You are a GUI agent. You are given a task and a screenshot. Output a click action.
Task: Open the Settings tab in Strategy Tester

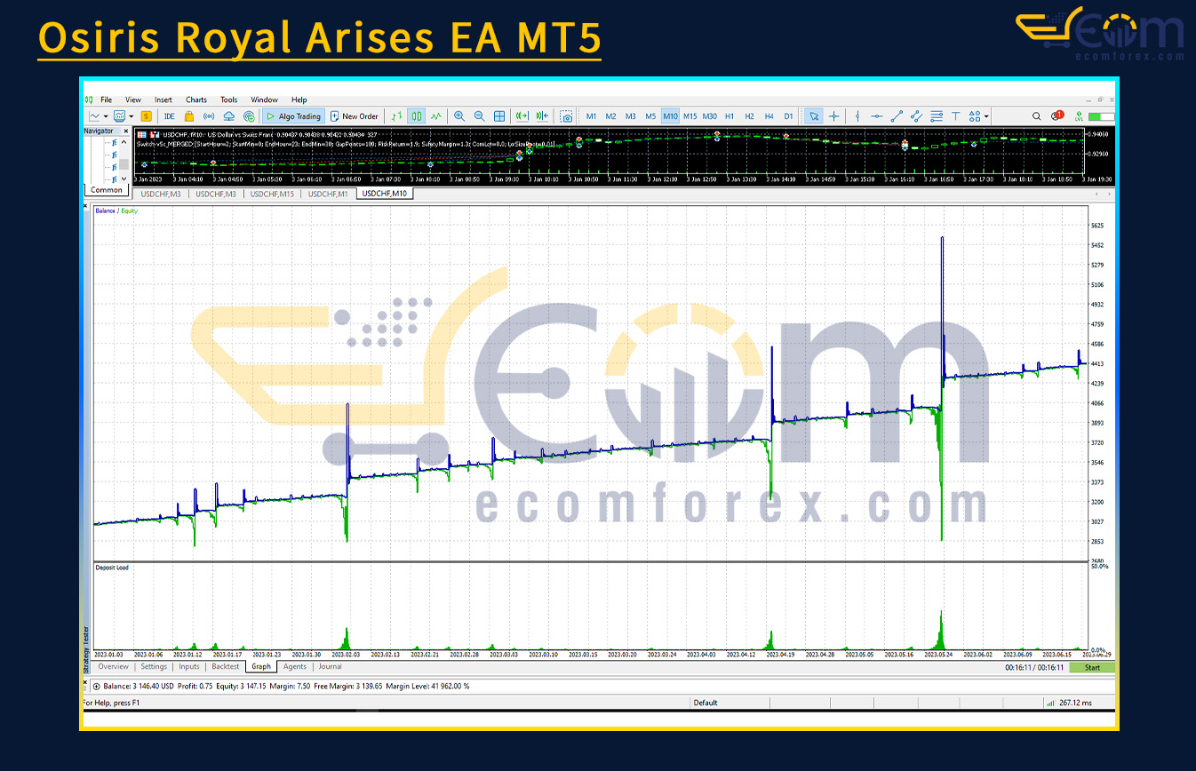[154, 666]
